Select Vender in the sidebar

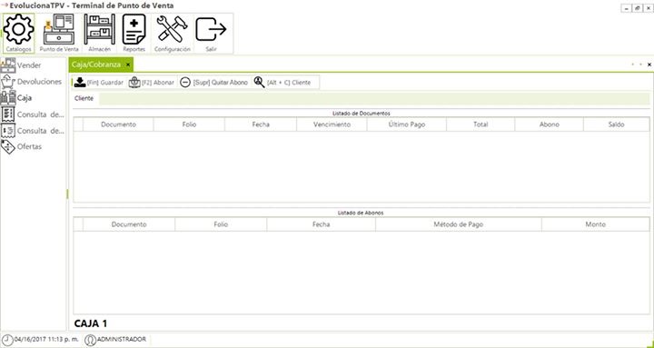[x=29, y=65]
